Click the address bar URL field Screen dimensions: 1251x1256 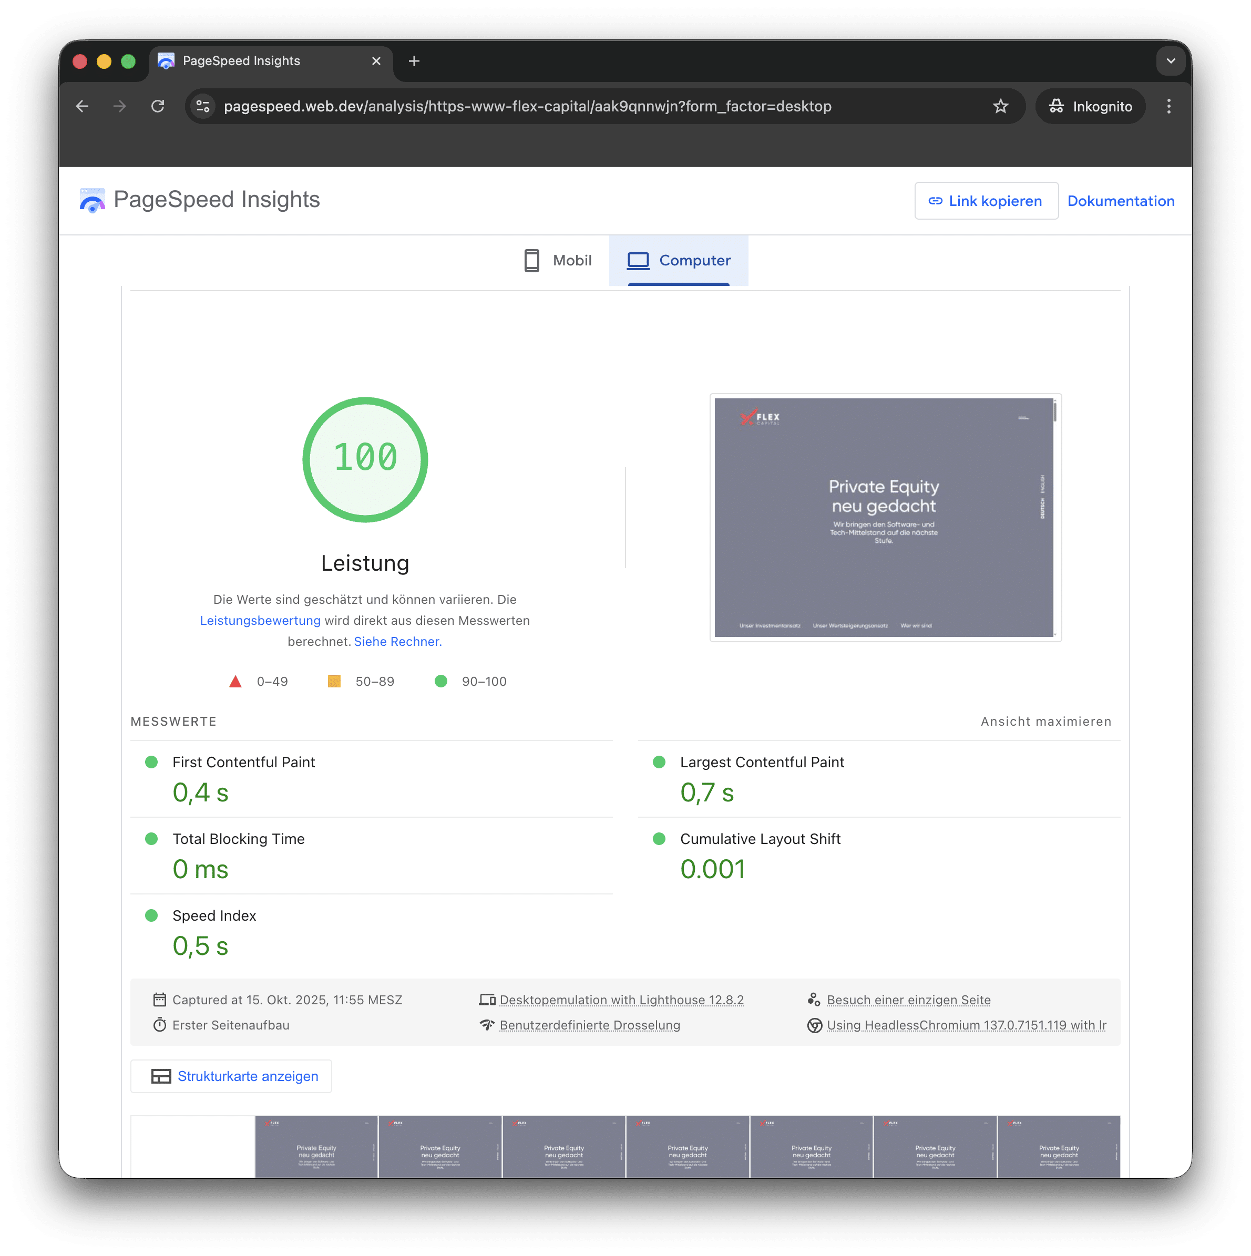[x=527, y=106]
